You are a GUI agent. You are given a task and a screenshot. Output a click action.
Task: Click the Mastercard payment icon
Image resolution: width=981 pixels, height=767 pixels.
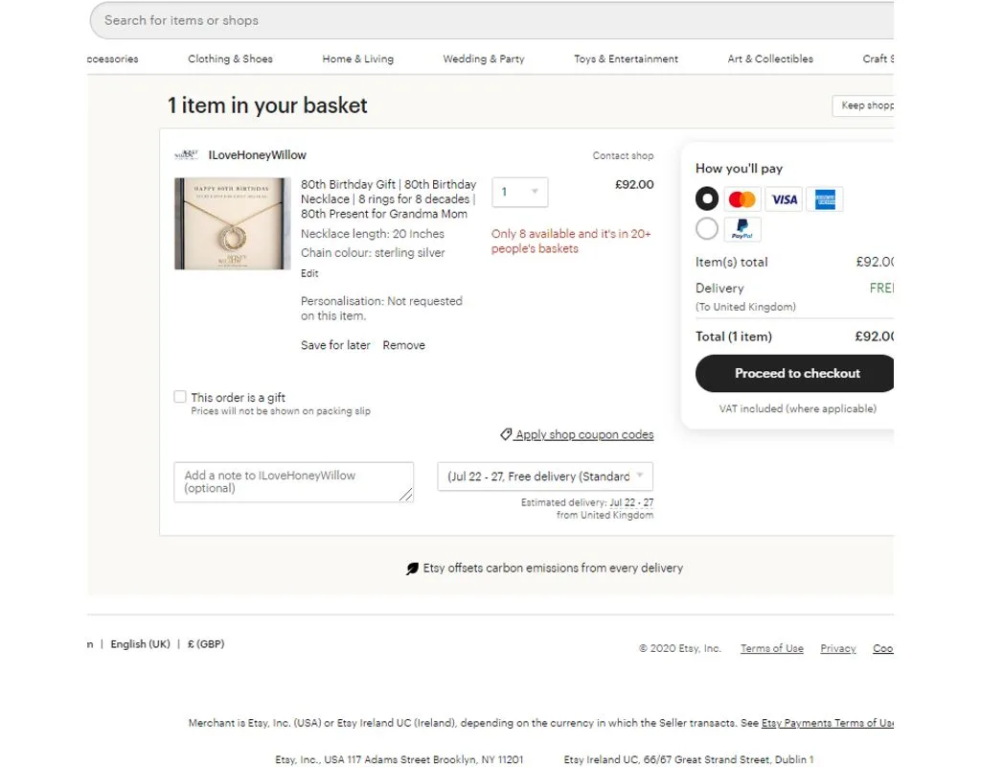tap(742, 199)
